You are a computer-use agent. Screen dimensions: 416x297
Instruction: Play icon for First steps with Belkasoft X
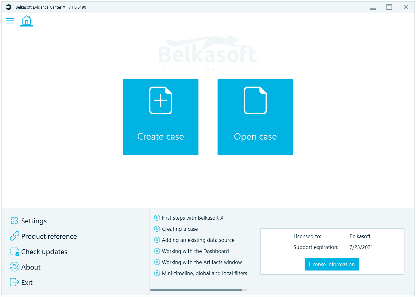tap(157, 218)
